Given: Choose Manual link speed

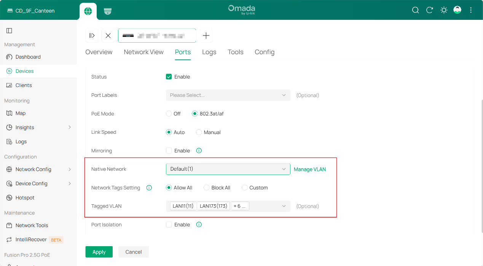Looking at the screenshot, I should click(x=199, y=132).
